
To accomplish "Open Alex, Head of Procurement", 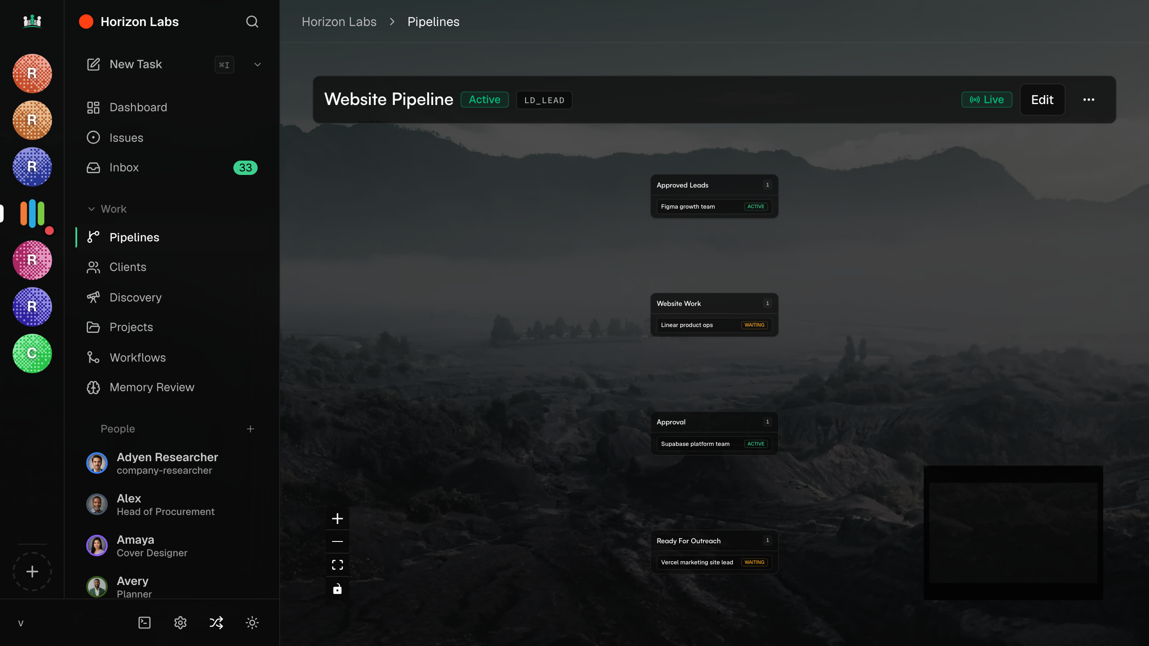I will pyautogui.click(x=171, y=505).
